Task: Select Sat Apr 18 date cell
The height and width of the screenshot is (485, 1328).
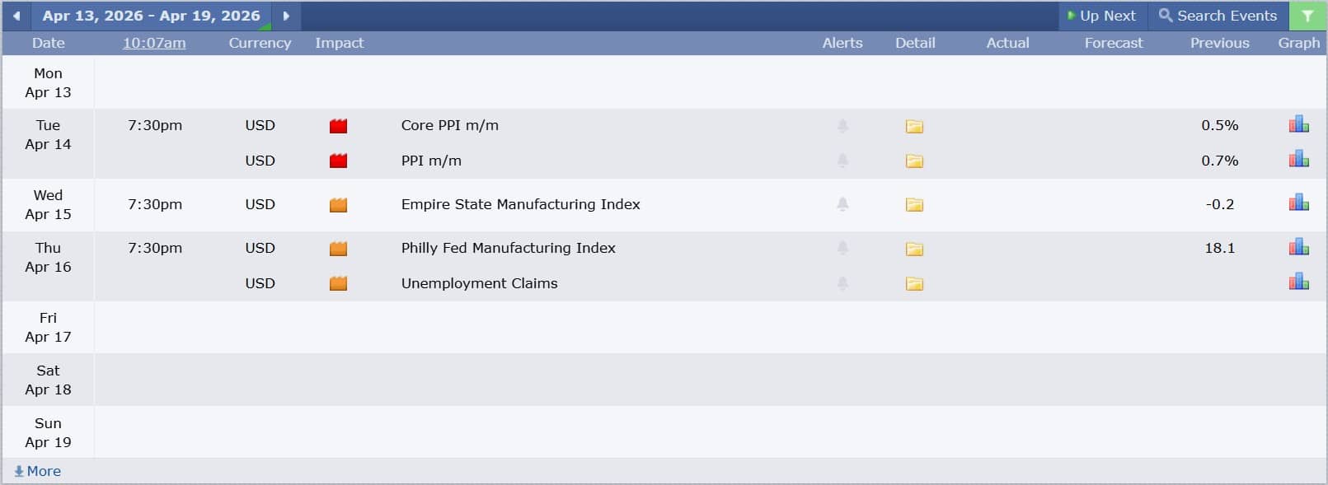Action: point(48,380)
